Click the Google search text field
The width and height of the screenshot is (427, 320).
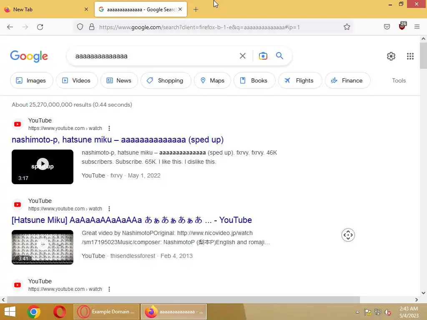(155, 56)
